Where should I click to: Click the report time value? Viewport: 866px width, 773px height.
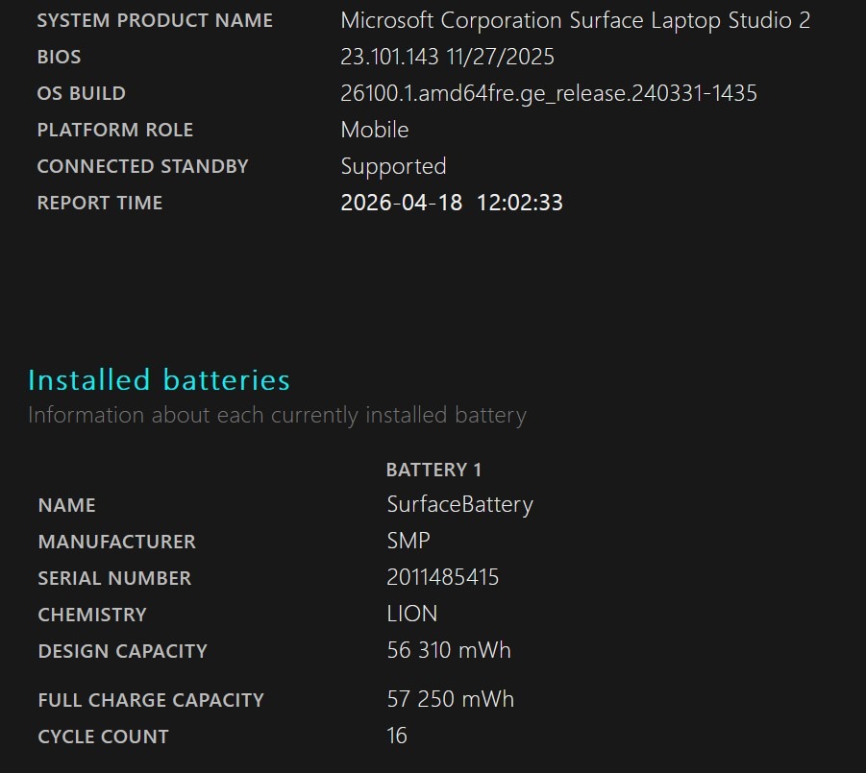[452, 203]
